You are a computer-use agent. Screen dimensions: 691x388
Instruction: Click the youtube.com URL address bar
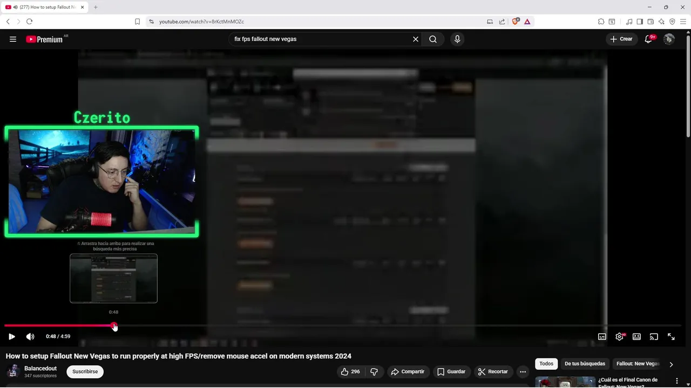click(201, 22)
